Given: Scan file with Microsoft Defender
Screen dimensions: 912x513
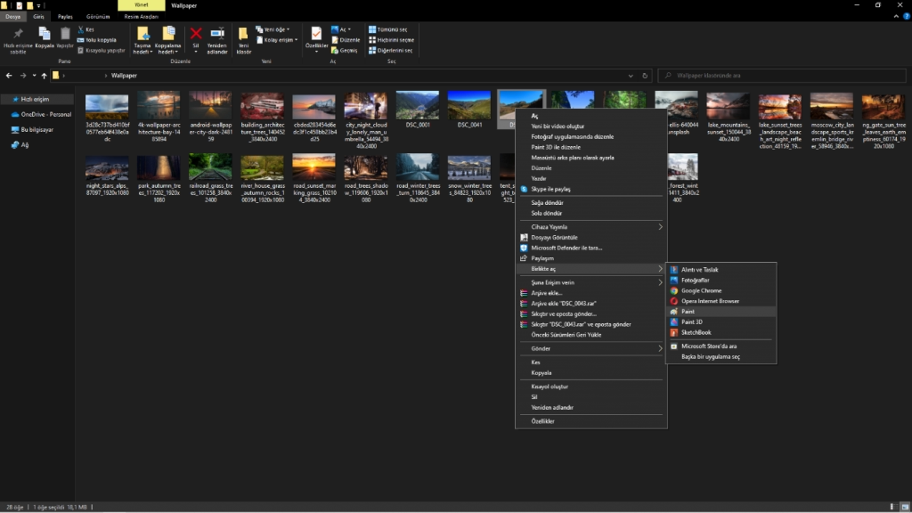Looking at the screenshot, I should click(x=566, y=248).
